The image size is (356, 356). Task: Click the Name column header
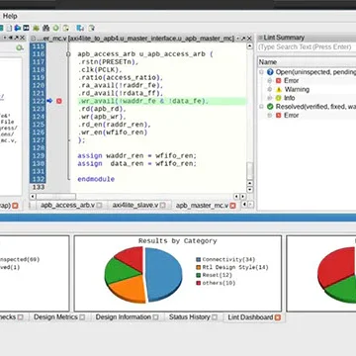pos(307,62)
